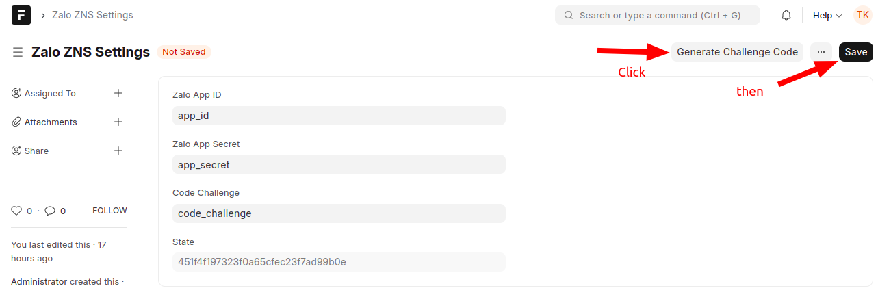Click into the Zalo App ID field
878x299 pixels.
coord(339,116)
